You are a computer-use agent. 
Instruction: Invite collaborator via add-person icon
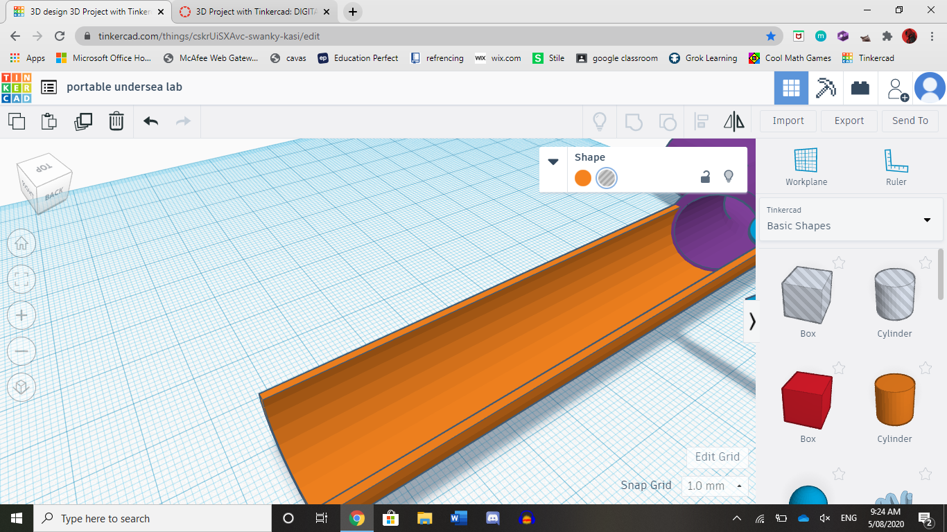pos(898,89)
